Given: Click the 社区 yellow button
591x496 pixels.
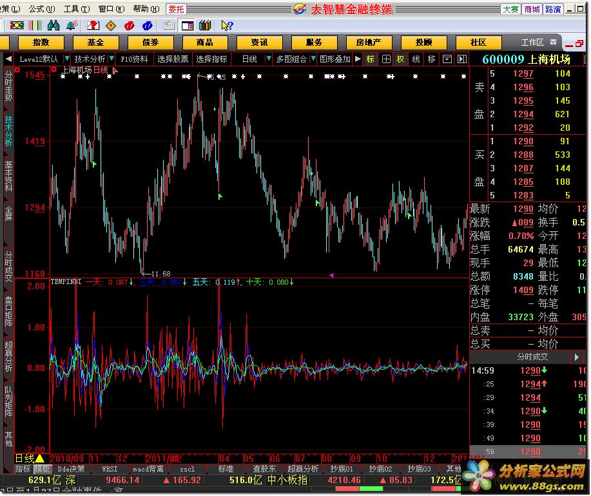Looking at the screenshot, I should 478,42.
